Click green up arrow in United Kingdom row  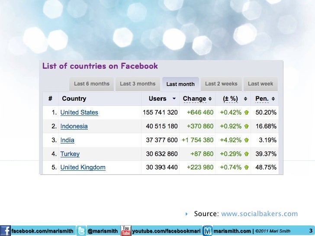pyautogui.click(x=247, y=167)
